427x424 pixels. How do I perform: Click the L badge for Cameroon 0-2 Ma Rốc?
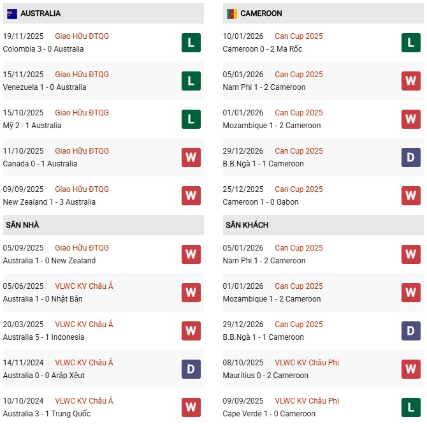pyautogui.click(x=410, y=43)
